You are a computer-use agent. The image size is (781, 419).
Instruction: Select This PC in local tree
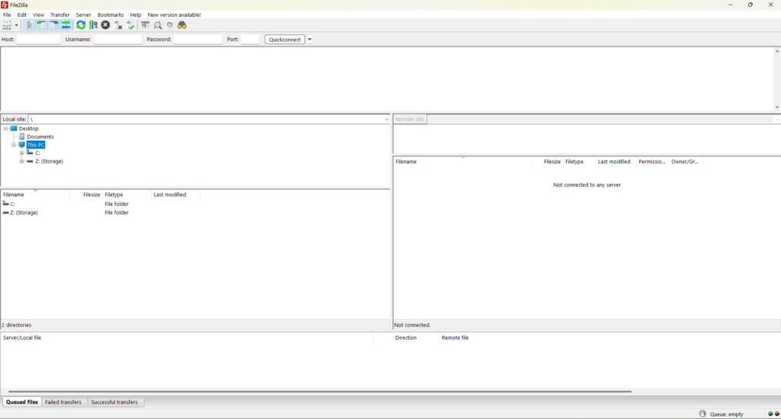coord(36,145)
